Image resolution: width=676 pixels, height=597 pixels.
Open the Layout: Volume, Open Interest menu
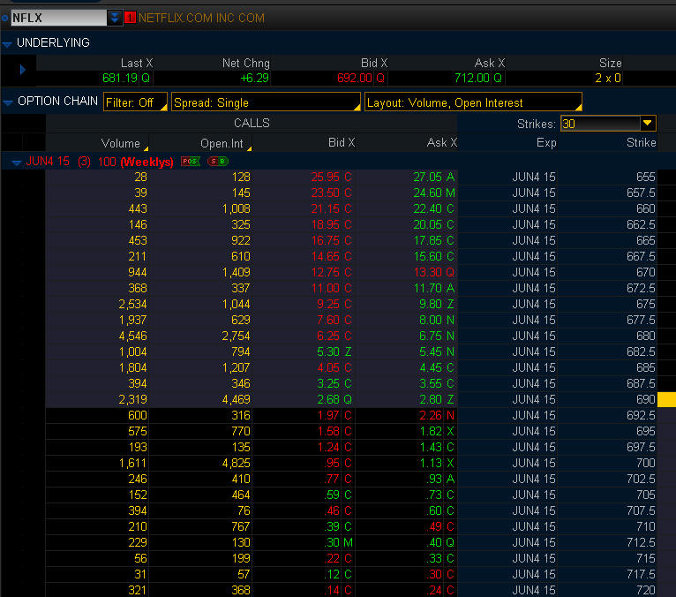coord(473,102)
